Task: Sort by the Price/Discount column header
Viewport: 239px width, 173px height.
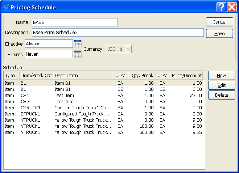Action: [186, 76]
